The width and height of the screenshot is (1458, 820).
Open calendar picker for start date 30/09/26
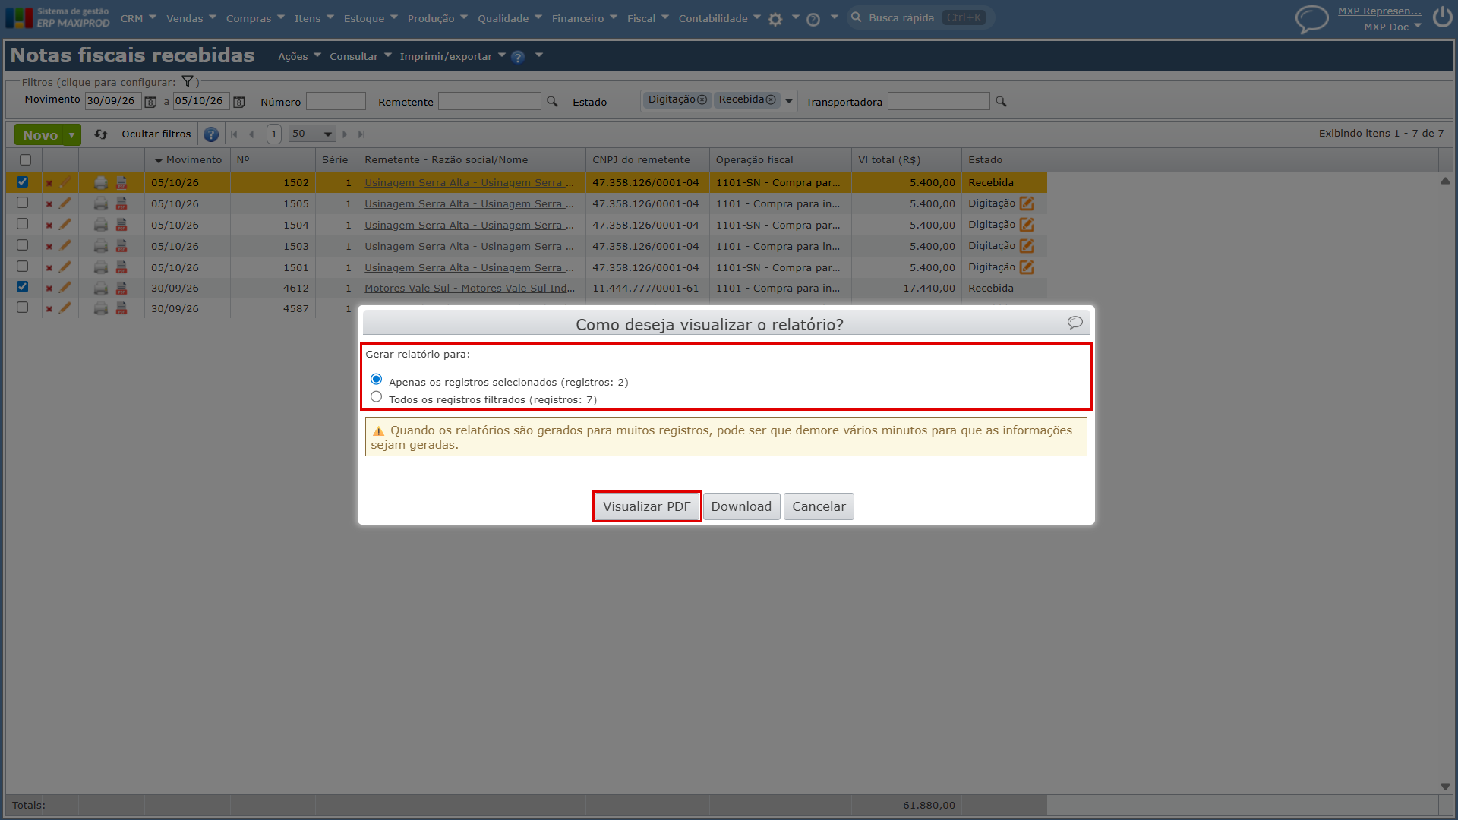point(150,102)
